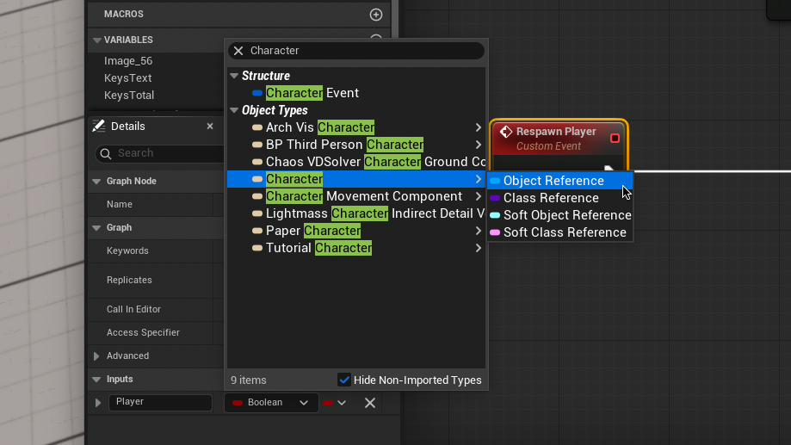
Task: Toggle Hide Non-Imported Types checkbox
Action: tap(344, 380)
